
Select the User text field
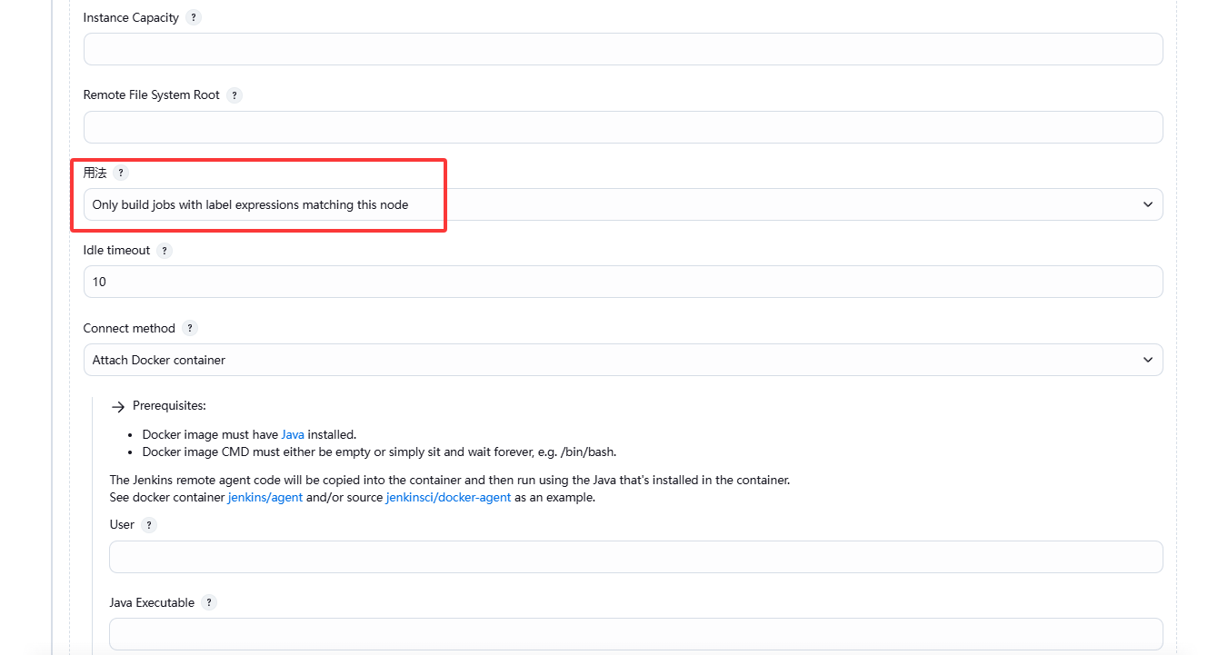[x=635, y=558]
